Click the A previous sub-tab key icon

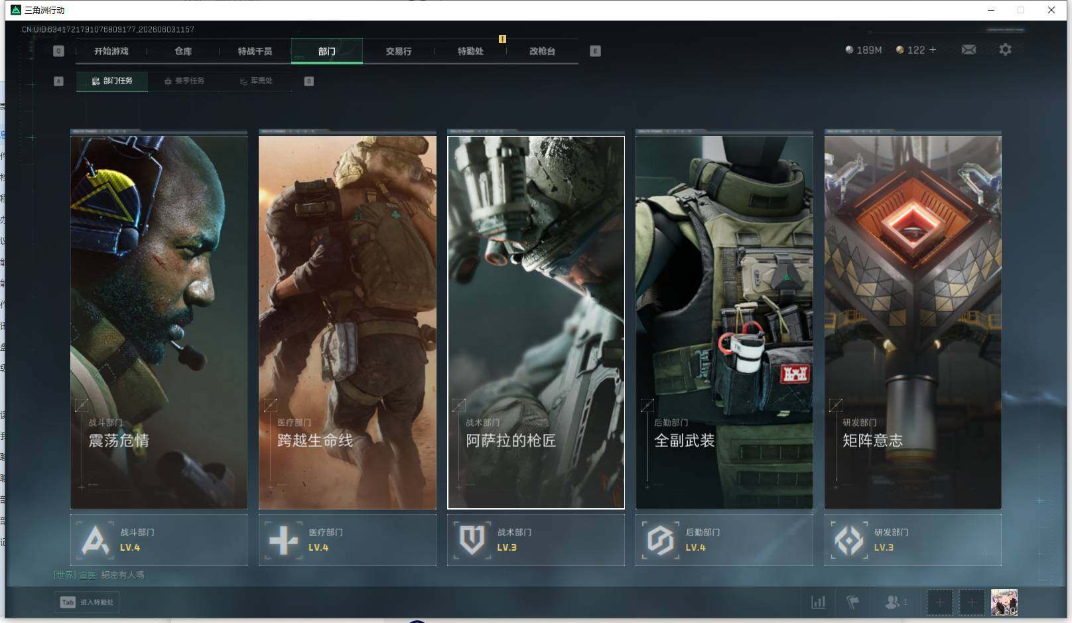coord(58,81)
